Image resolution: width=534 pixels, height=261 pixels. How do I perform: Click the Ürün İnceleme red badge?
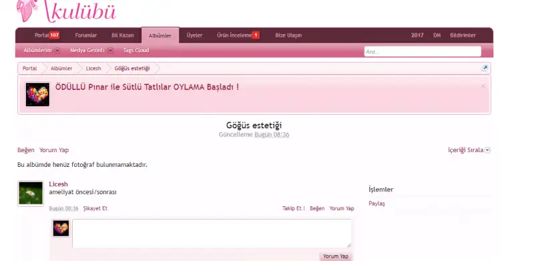256,35
